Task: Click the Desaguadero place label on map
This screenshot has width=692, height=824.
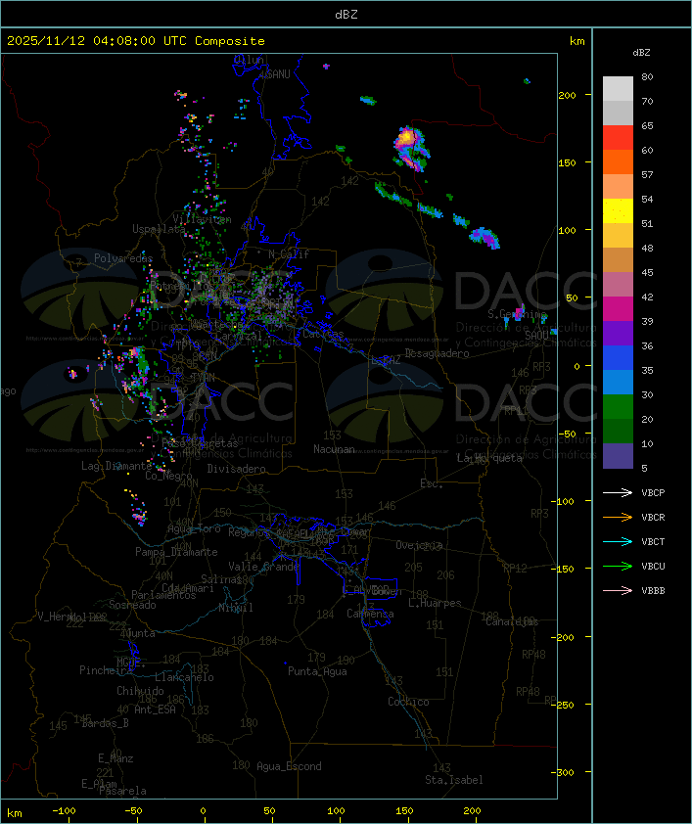Action: 437,353
